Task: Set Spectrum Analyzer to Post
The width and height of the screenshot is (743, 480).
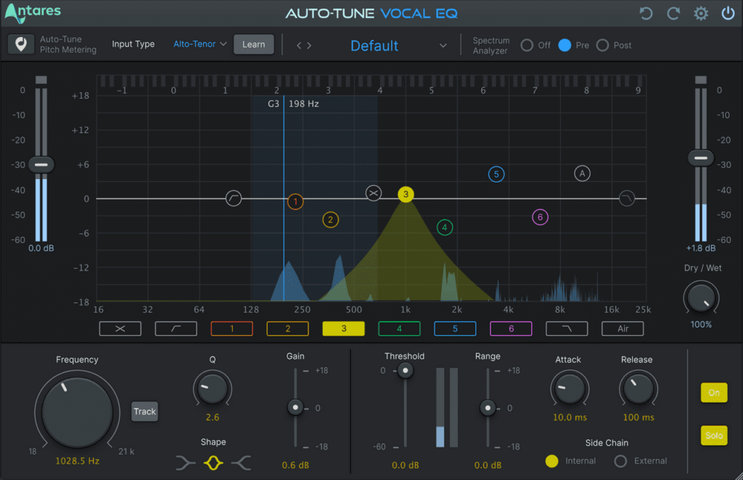Action: (602, 46)
